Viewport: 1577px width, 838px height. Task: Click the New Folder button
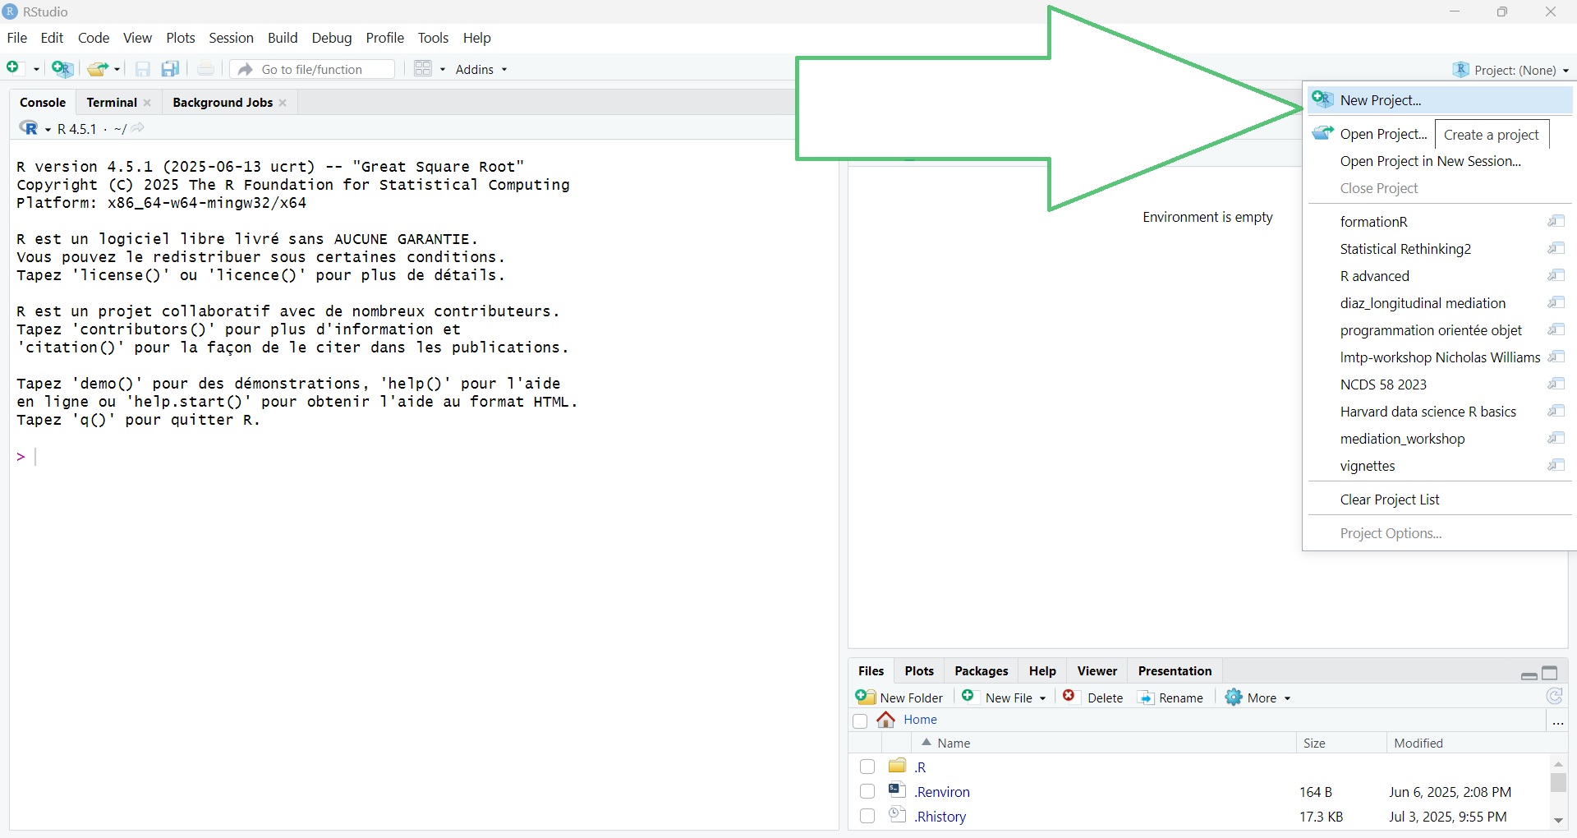899,698
